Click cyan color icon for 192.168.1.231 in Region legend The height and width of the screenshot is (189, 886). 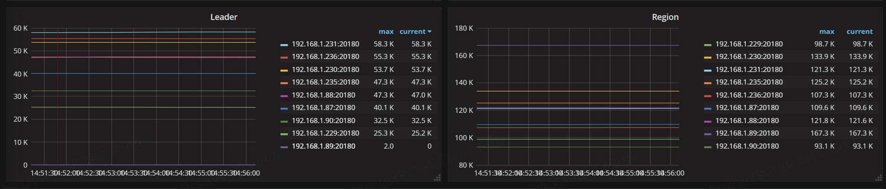click(x=708, y=70)
